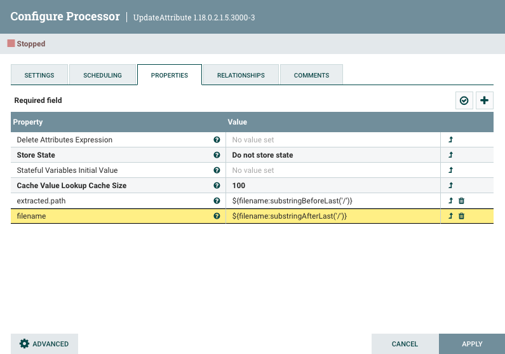Open help for Delete Attributes Expression
Viewport: 505px width, 354px height.
tap(217, 140)
